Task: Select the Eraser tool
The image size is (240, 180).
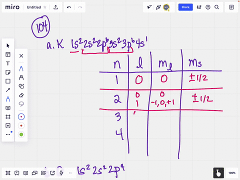Action: point(21,95)
